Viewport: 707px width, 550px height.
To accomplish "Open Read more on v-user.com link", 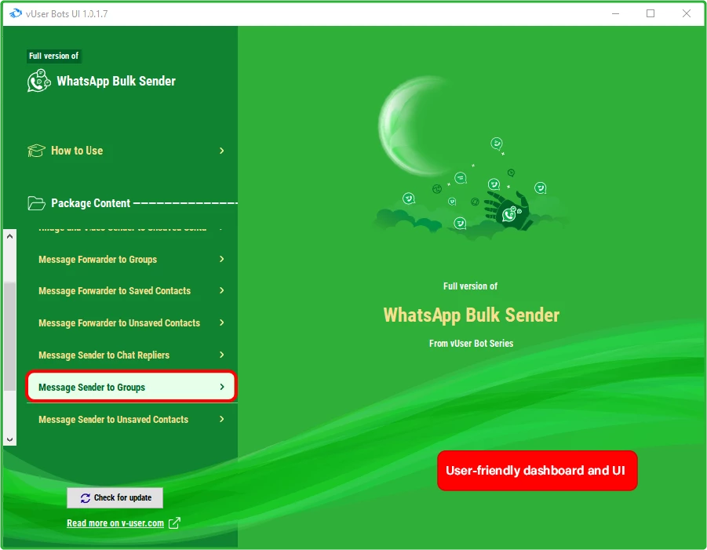I will [x=115, y=523].
